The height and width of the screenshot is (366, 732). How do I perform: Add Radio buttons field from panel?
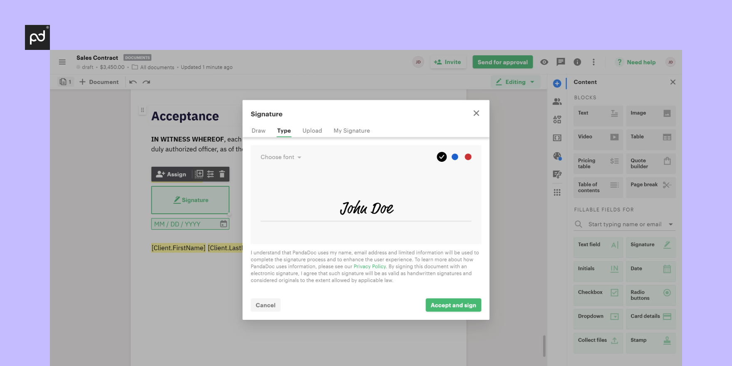point(650,295)
